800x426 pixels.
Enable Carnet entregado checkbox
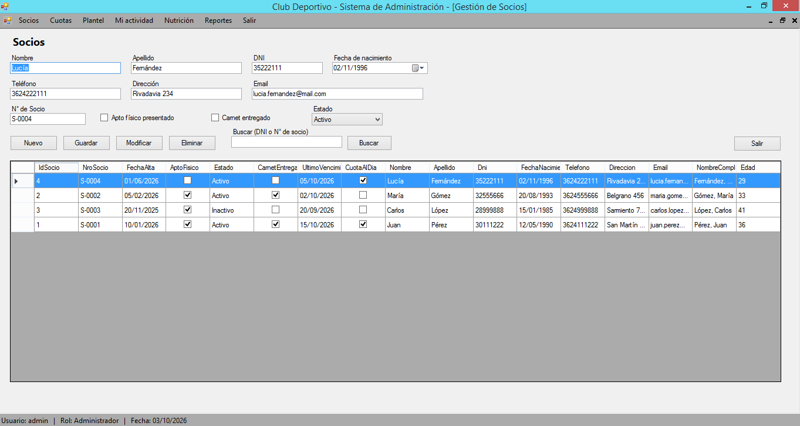pyautogui.click(x=215, y=118)
